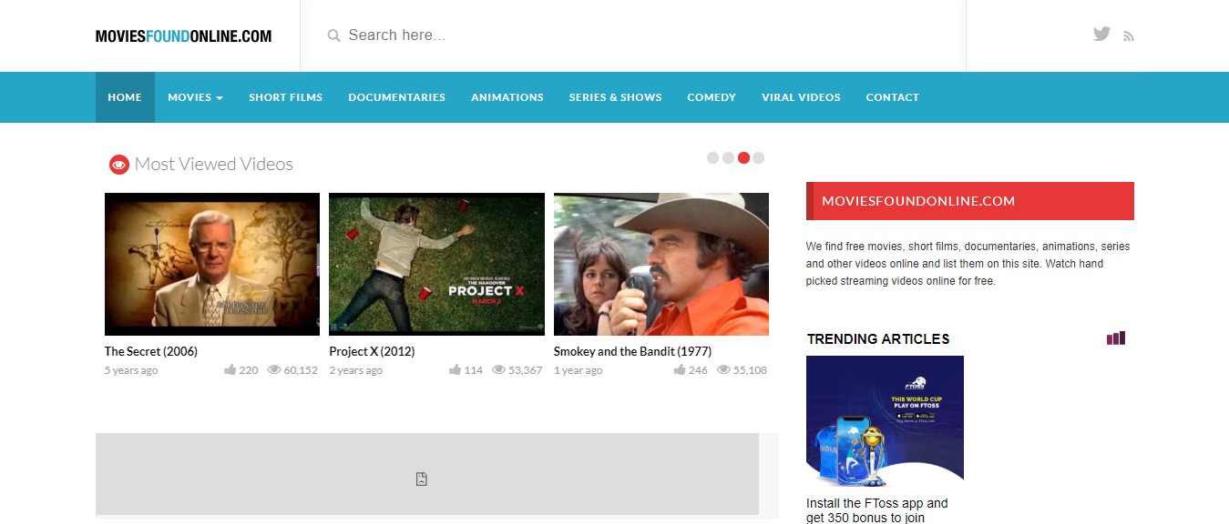Click the '5 years ago' timestamp
Image resolution: width=1229 pixels, height=524 pixels.
click(131, 370)
